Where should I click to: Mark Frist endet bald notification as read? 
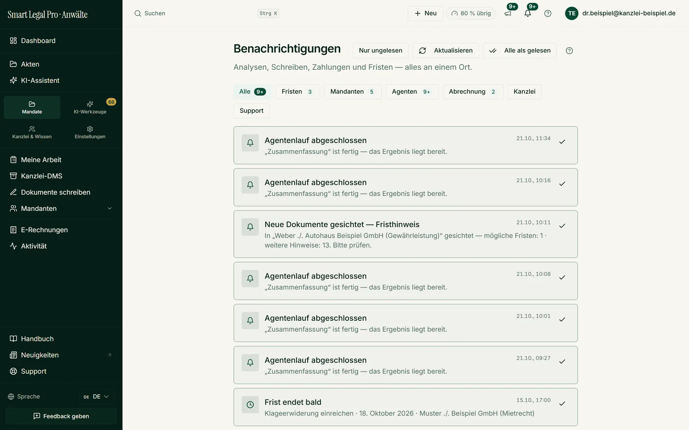click(562, 404)
